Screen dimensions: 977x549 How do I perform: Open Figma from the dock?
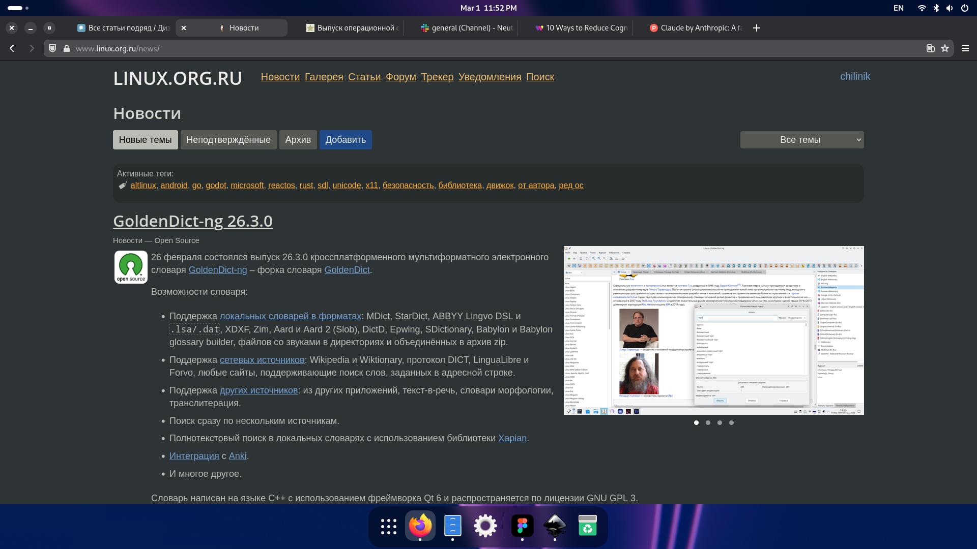click(x=522, y=526)
